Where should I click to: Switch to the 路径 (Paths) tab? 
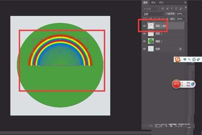click(x=161, y=2)
